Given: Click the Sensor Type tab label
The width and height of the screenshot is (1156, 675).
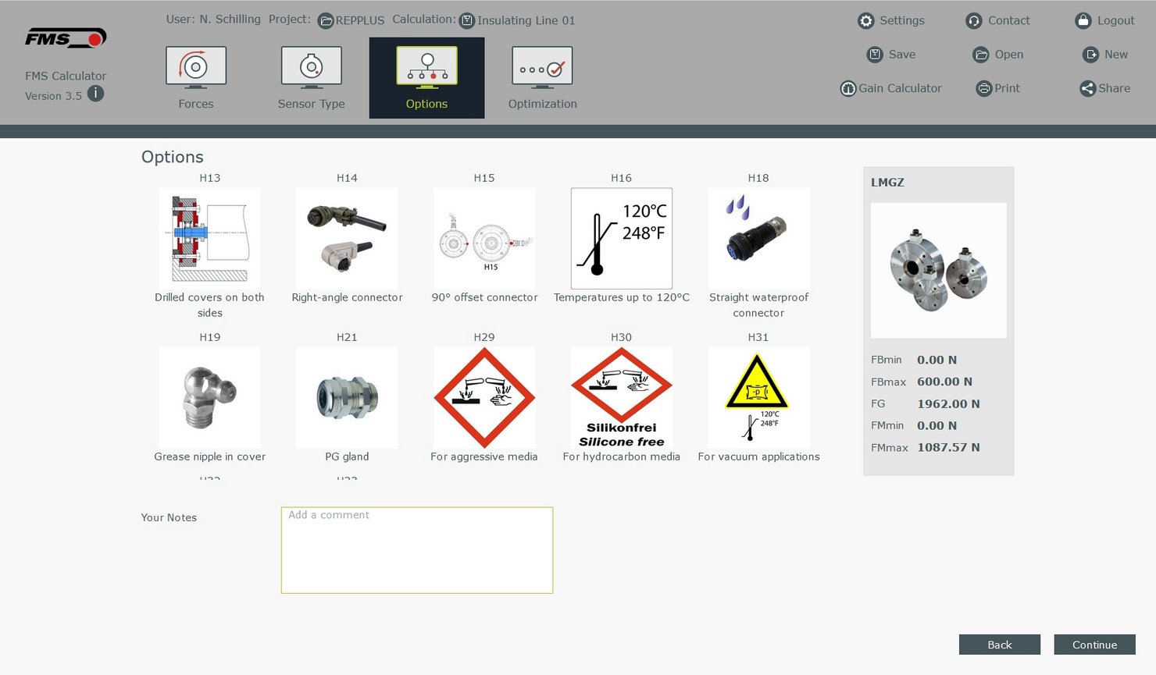Looking at the screenshot, I should pyautogui.click(x=311, y=104).
